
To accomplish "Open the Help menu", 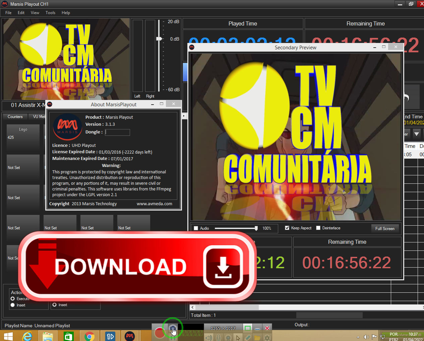I will (x=66, y=13).
